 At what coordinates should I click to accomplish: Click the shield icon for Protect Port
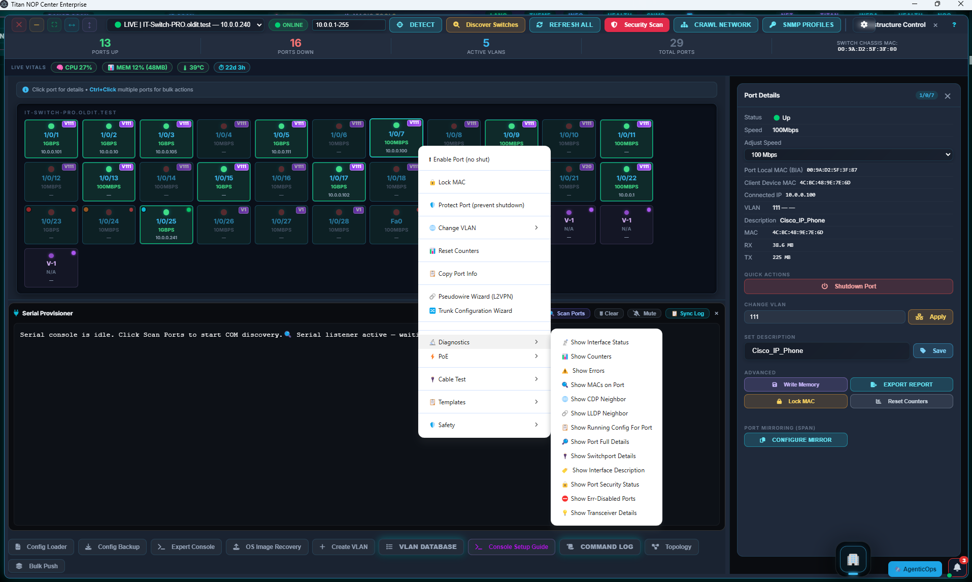(x=432, y=205)
